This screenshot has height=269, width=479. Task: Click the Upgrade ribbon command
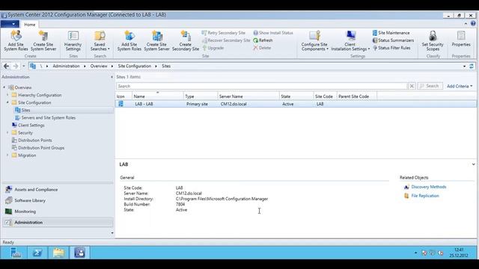coord(213,48)
